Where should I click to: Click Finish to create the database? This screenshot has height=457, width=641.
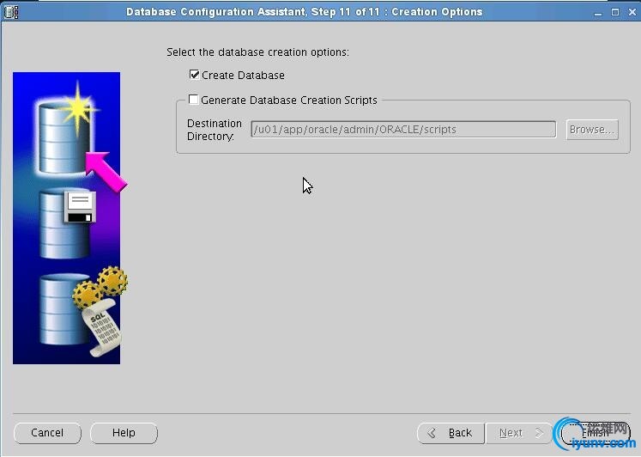coord(596,433)
